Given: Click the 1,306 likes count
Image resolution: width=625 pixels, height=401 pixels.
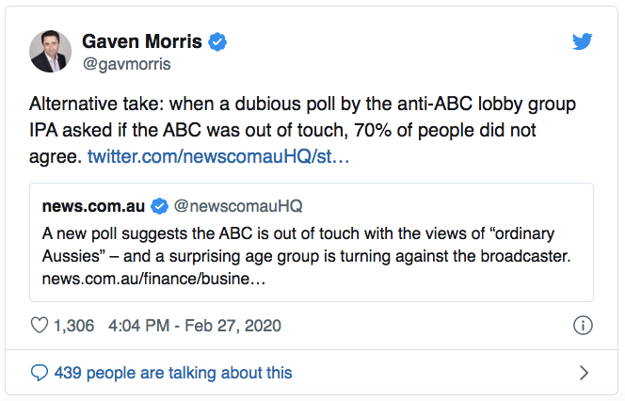Looking at the screenshot, I should (x=74, y=326).
